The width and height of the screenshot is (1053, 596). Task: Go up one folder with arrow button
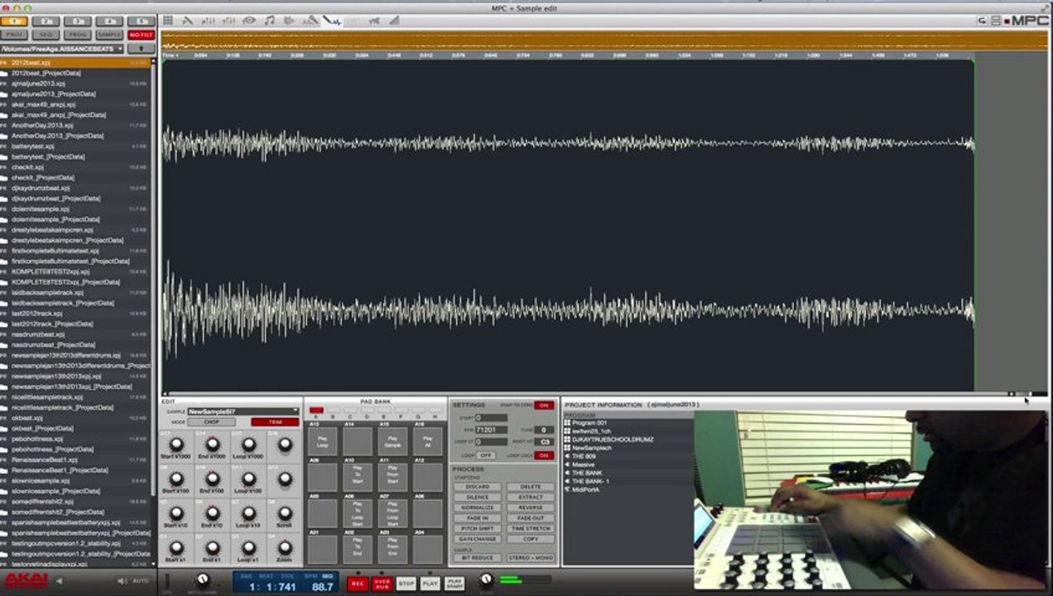(x=141, y=49)
